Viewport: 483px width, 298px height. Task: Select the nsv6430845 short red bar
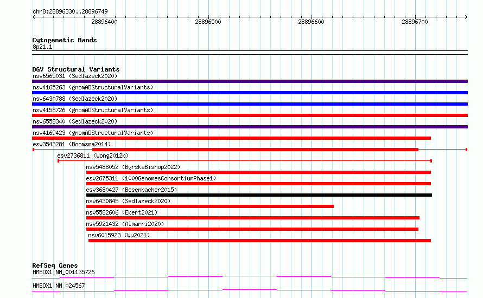[210, 206]
